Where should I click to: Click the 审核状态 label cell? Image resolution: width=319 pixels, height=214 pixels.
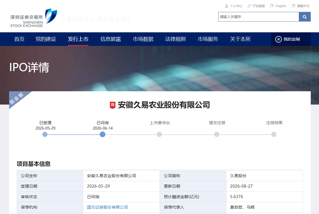(50, 197)
